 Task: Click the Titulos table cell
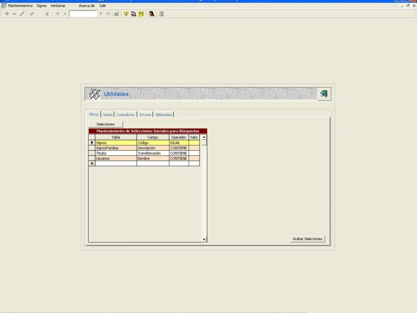point(116,153)
